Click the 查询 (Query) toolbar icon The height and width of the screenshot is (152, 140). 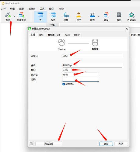pos(106,15)
